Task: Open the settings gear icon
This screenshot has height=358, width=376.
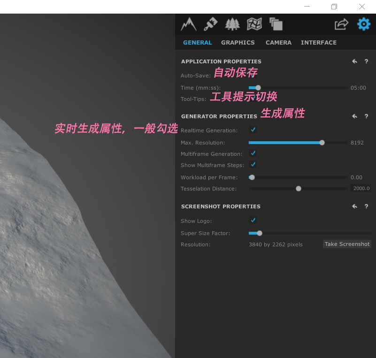Action: click(363, 24)
